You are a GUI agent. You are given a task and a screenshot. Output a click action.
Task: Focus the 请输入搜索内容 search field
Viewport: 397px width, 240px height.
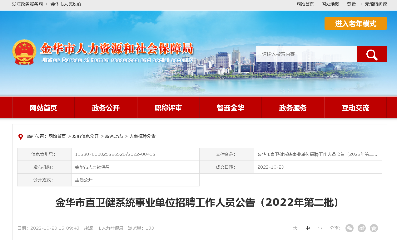click(x=306, y=54)
